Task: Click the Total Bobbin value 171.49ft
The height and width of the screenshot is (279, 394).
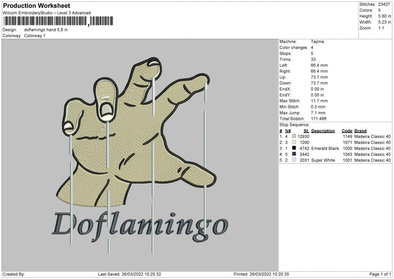Action: (x=318, y=119)
